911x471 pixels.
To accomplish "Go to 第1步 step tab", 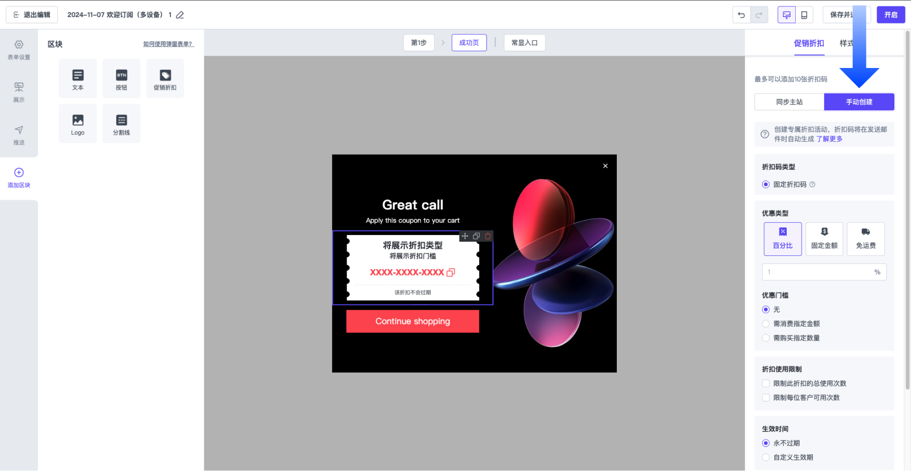I will [x=419, y=43].
